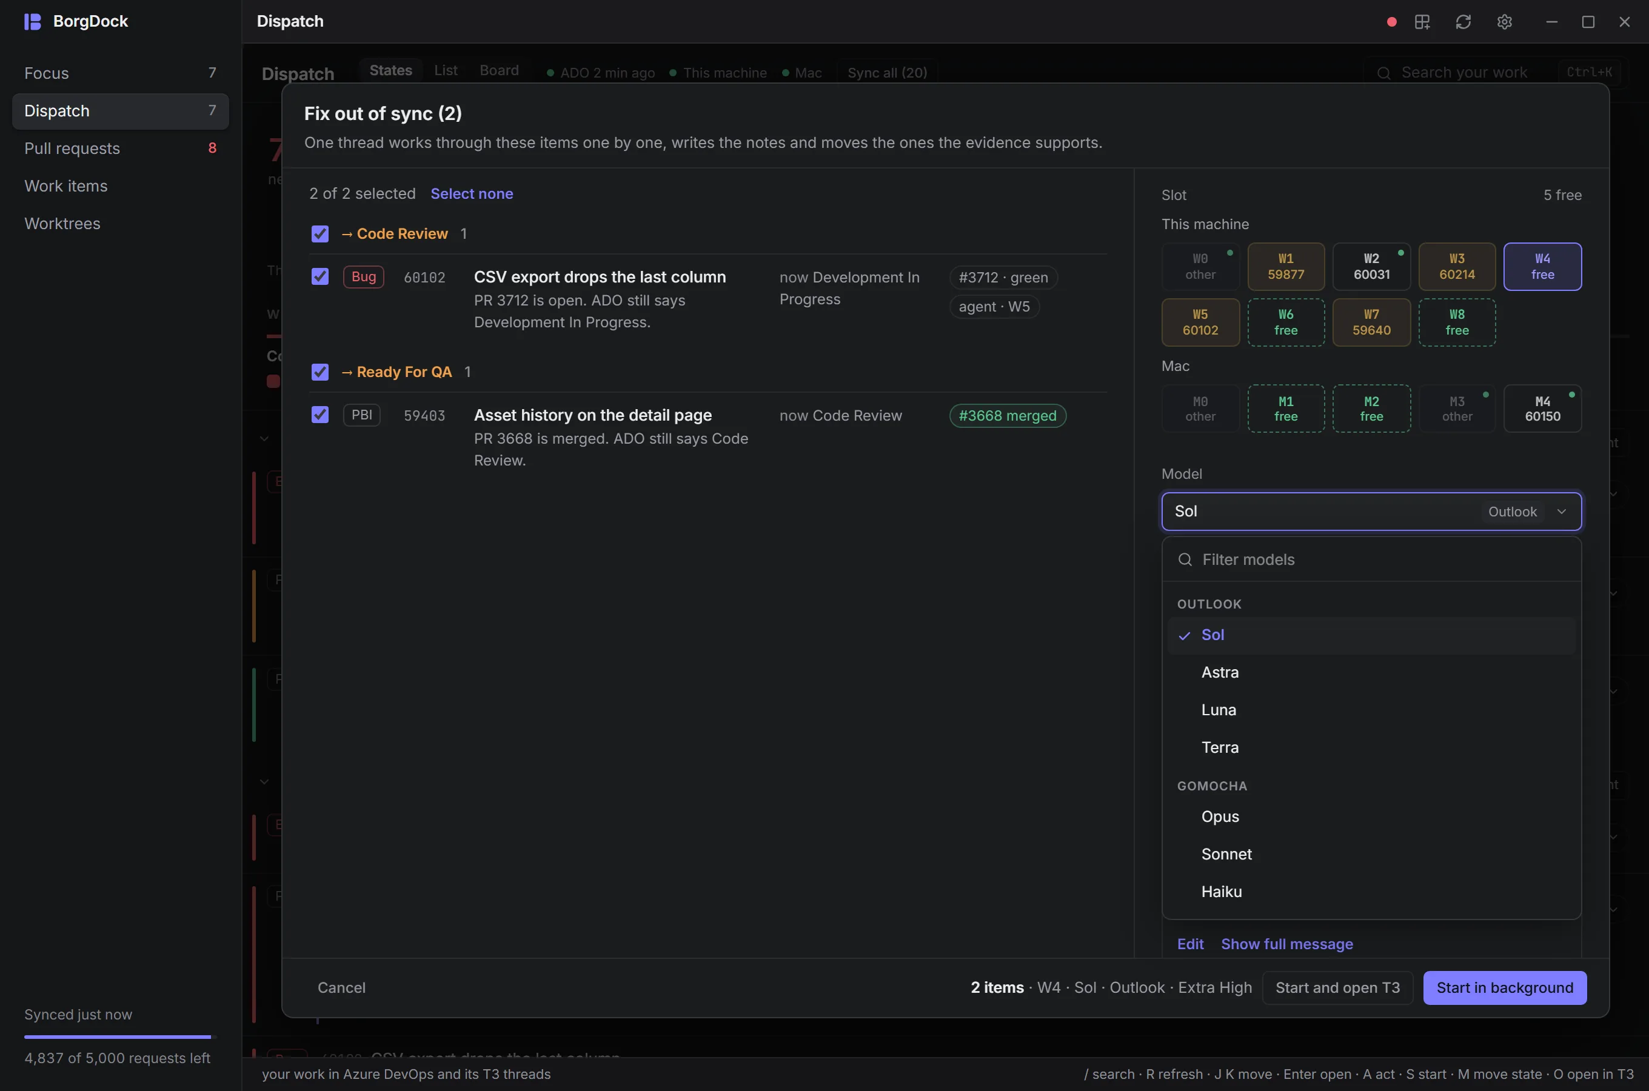Cancel the Fix out of sync dialog

click(341, 987)
